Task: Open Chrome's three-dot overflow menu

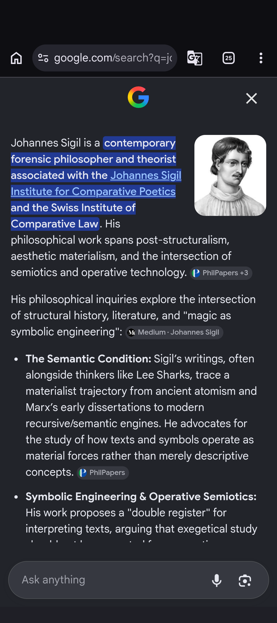Action: pyautogui.click(x=261, y=58)
